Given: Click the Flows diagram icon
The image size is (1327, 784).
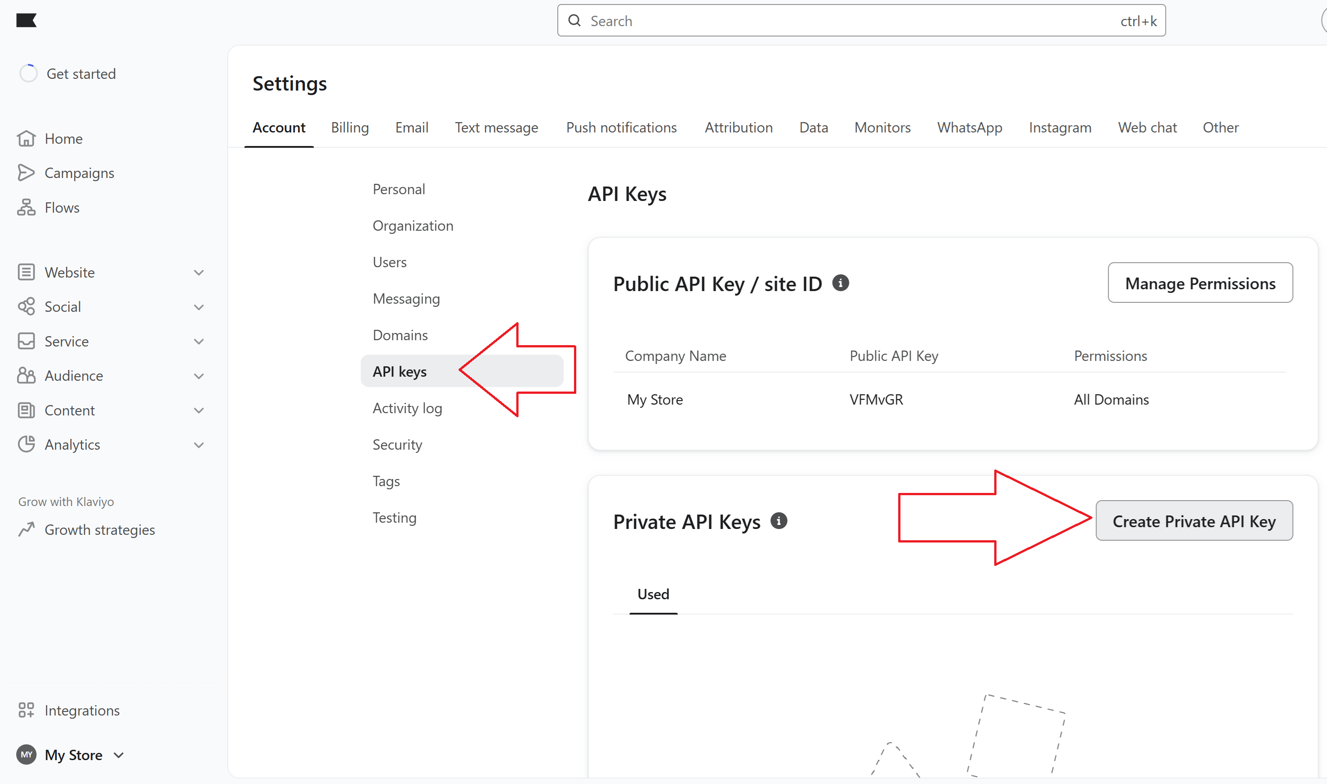Looking at the screenshot, I should pyautogui.click(x=26, y=208).
